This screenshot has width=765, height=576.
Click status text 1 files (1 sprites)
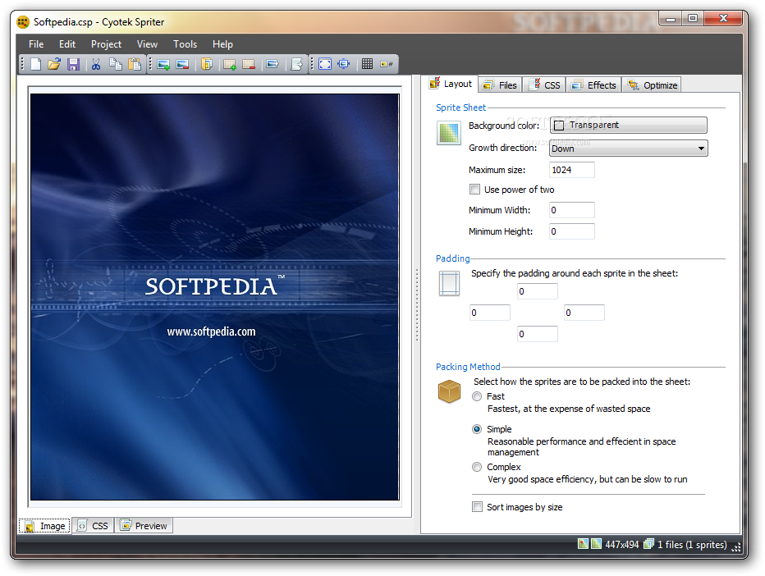[692, 544]
